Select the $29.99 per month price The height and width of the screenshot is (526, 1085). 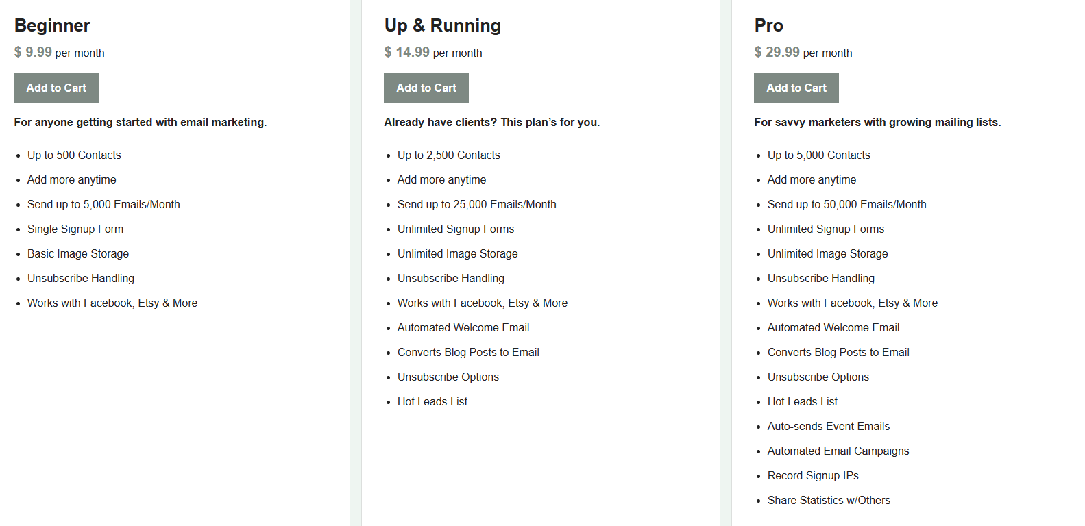click(803, 53)
